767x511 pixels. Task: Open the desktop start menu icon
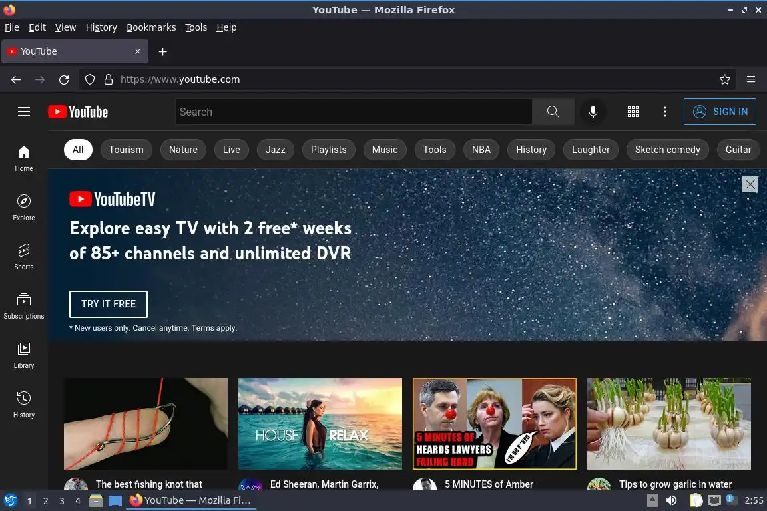tap(10, 500)
